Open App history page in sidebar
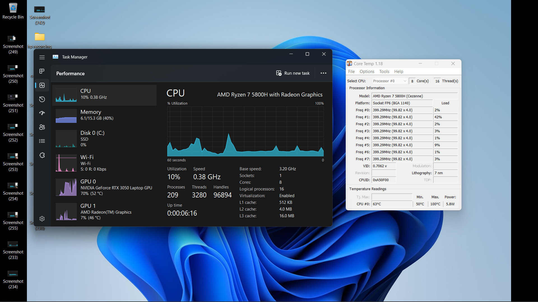This screenshot has width=538, height=302. 42,99
